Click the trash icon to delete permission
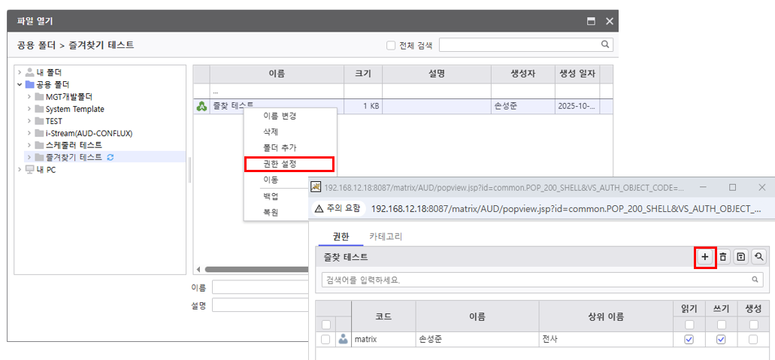775x360 pixels. click(x=723, y=257)
